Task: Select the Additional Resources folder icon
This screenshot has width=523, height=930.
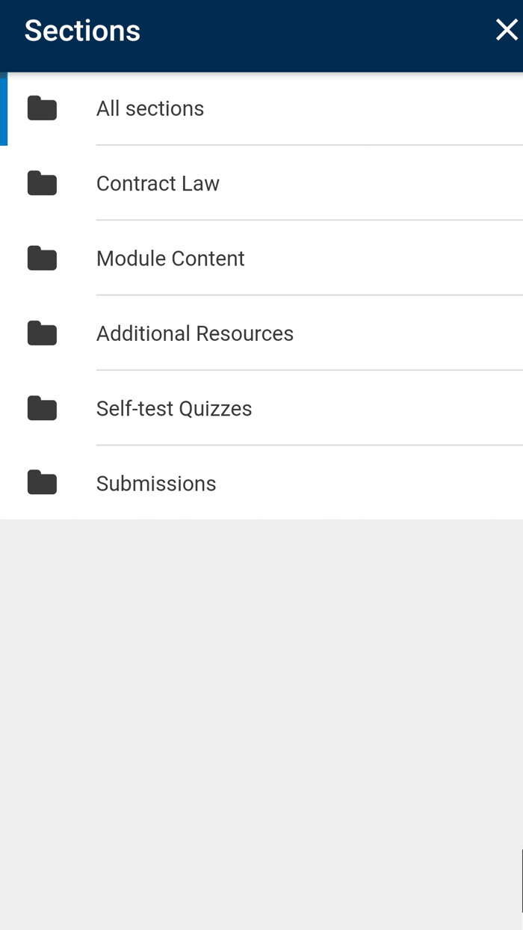Action: click(42, 333)
